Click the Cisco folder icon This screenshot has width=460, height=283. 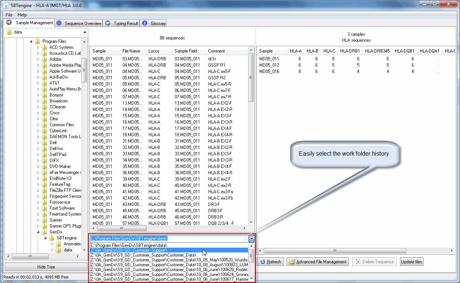(x=44, y=113)
